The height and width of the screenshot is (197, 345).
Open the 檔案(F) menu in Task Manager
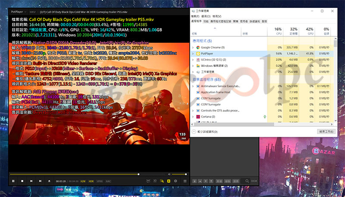(x=195, y=16)
